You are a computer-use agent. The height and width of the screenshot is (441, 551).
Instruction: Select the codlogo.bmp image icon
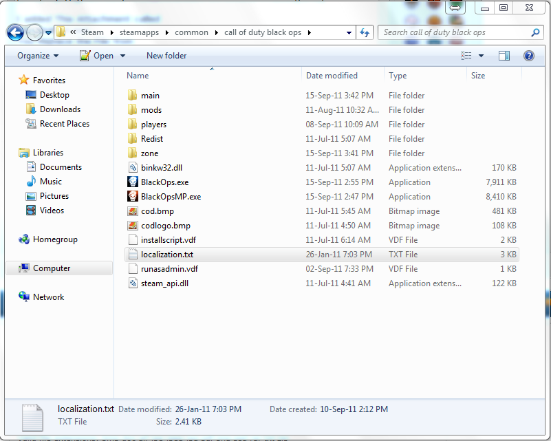(133, 225)
